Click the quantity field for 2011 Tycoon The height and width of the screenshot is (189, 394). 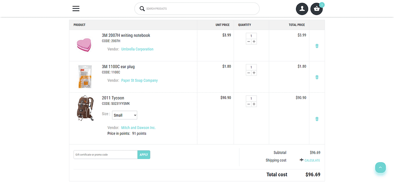coord(251,99)
